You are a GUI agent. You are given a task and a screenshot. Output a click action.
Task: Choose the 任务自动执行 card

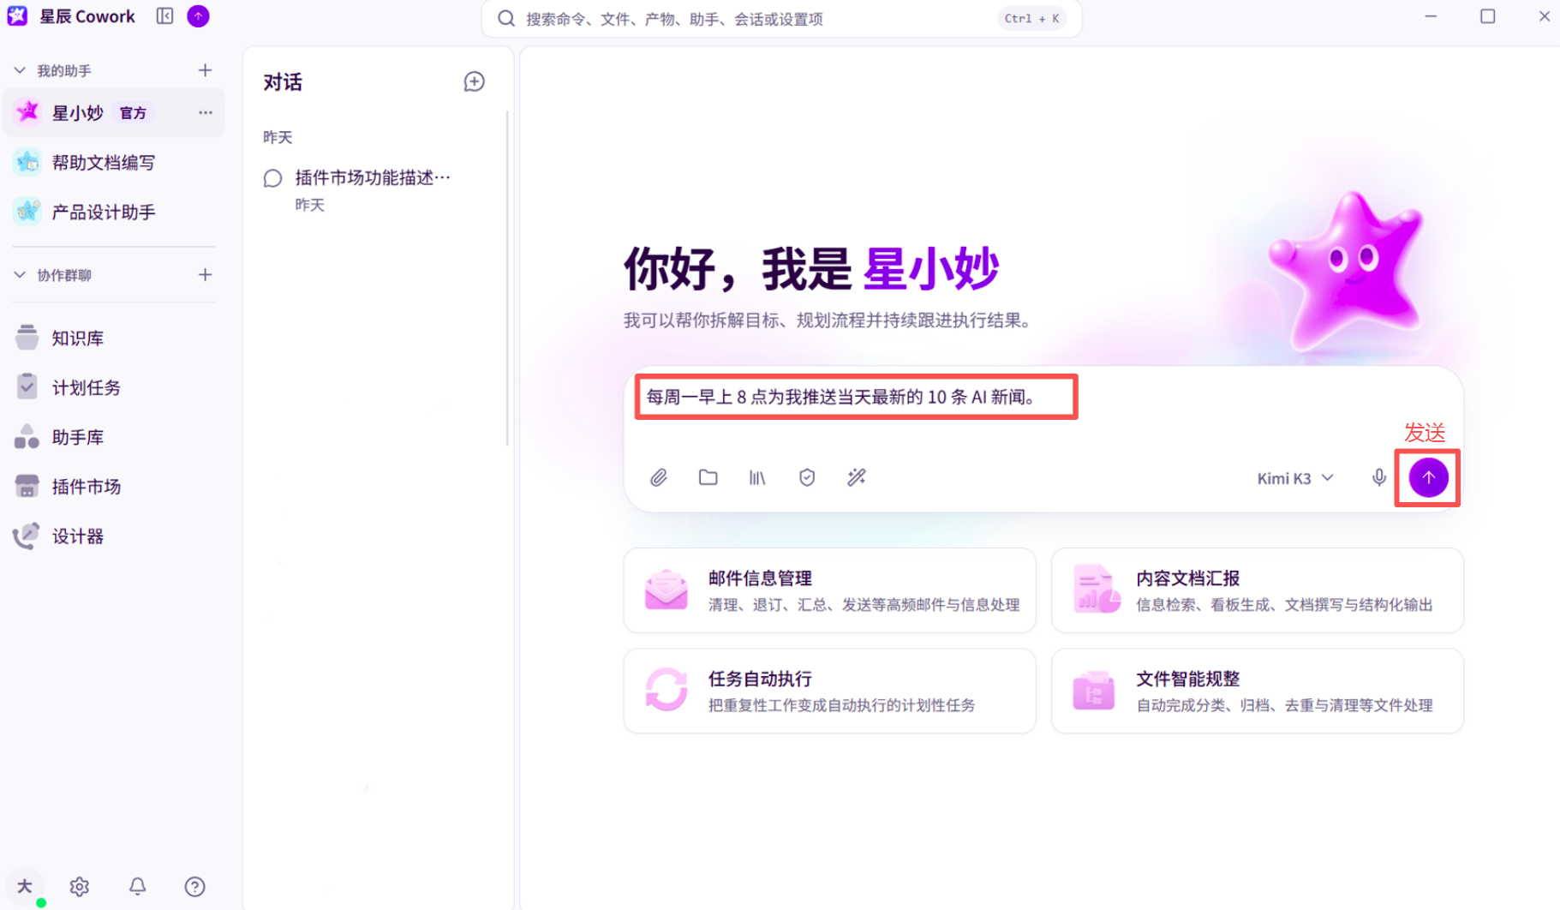click(829, 691)
